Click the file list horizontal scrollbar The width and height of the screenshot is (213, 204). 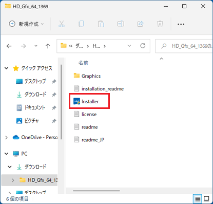coord(96,191)
